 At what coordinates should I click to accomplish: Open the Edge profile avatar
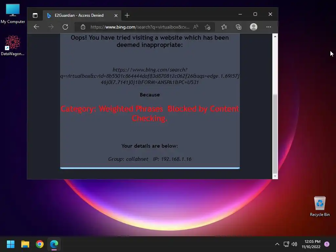pyautogui.click(x=254, y=27)
